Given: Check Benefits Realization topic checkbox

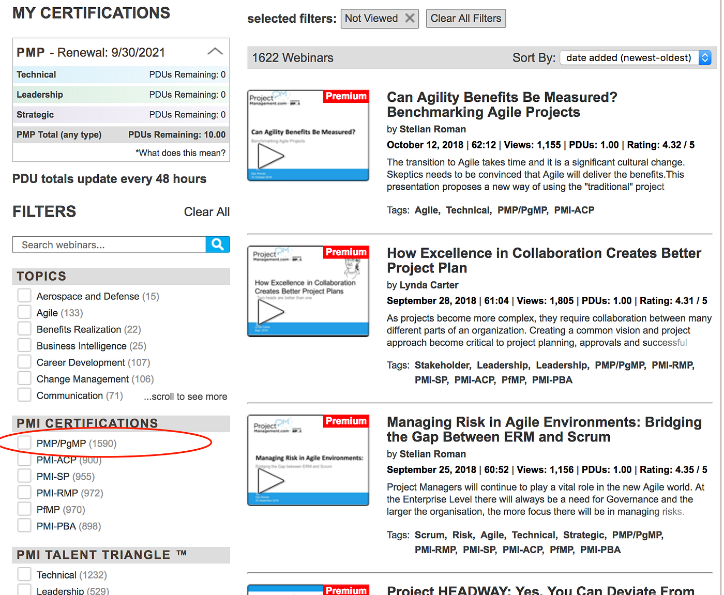Looking at the screenshot, I should [x=24, y=329].
